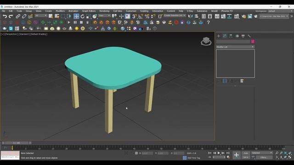Switch to the Hierarchy command panel tab
This screenshot has width=294, height=165.
(231, 36)
